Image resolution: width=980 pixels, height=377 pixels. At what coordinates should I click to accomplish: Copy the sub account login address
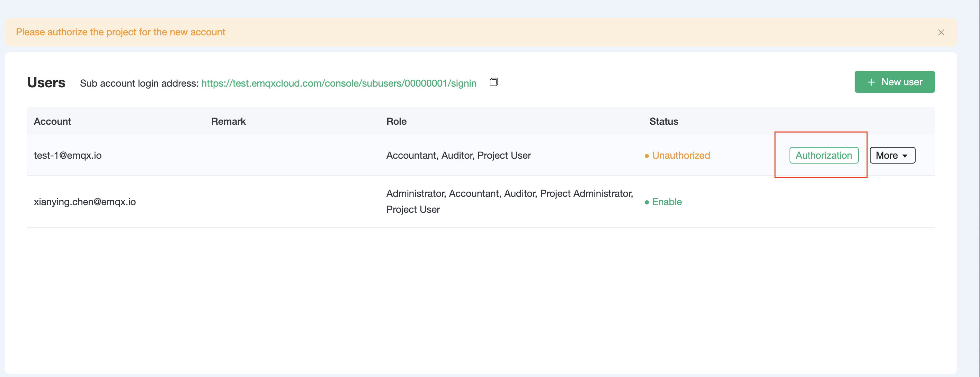493,82
